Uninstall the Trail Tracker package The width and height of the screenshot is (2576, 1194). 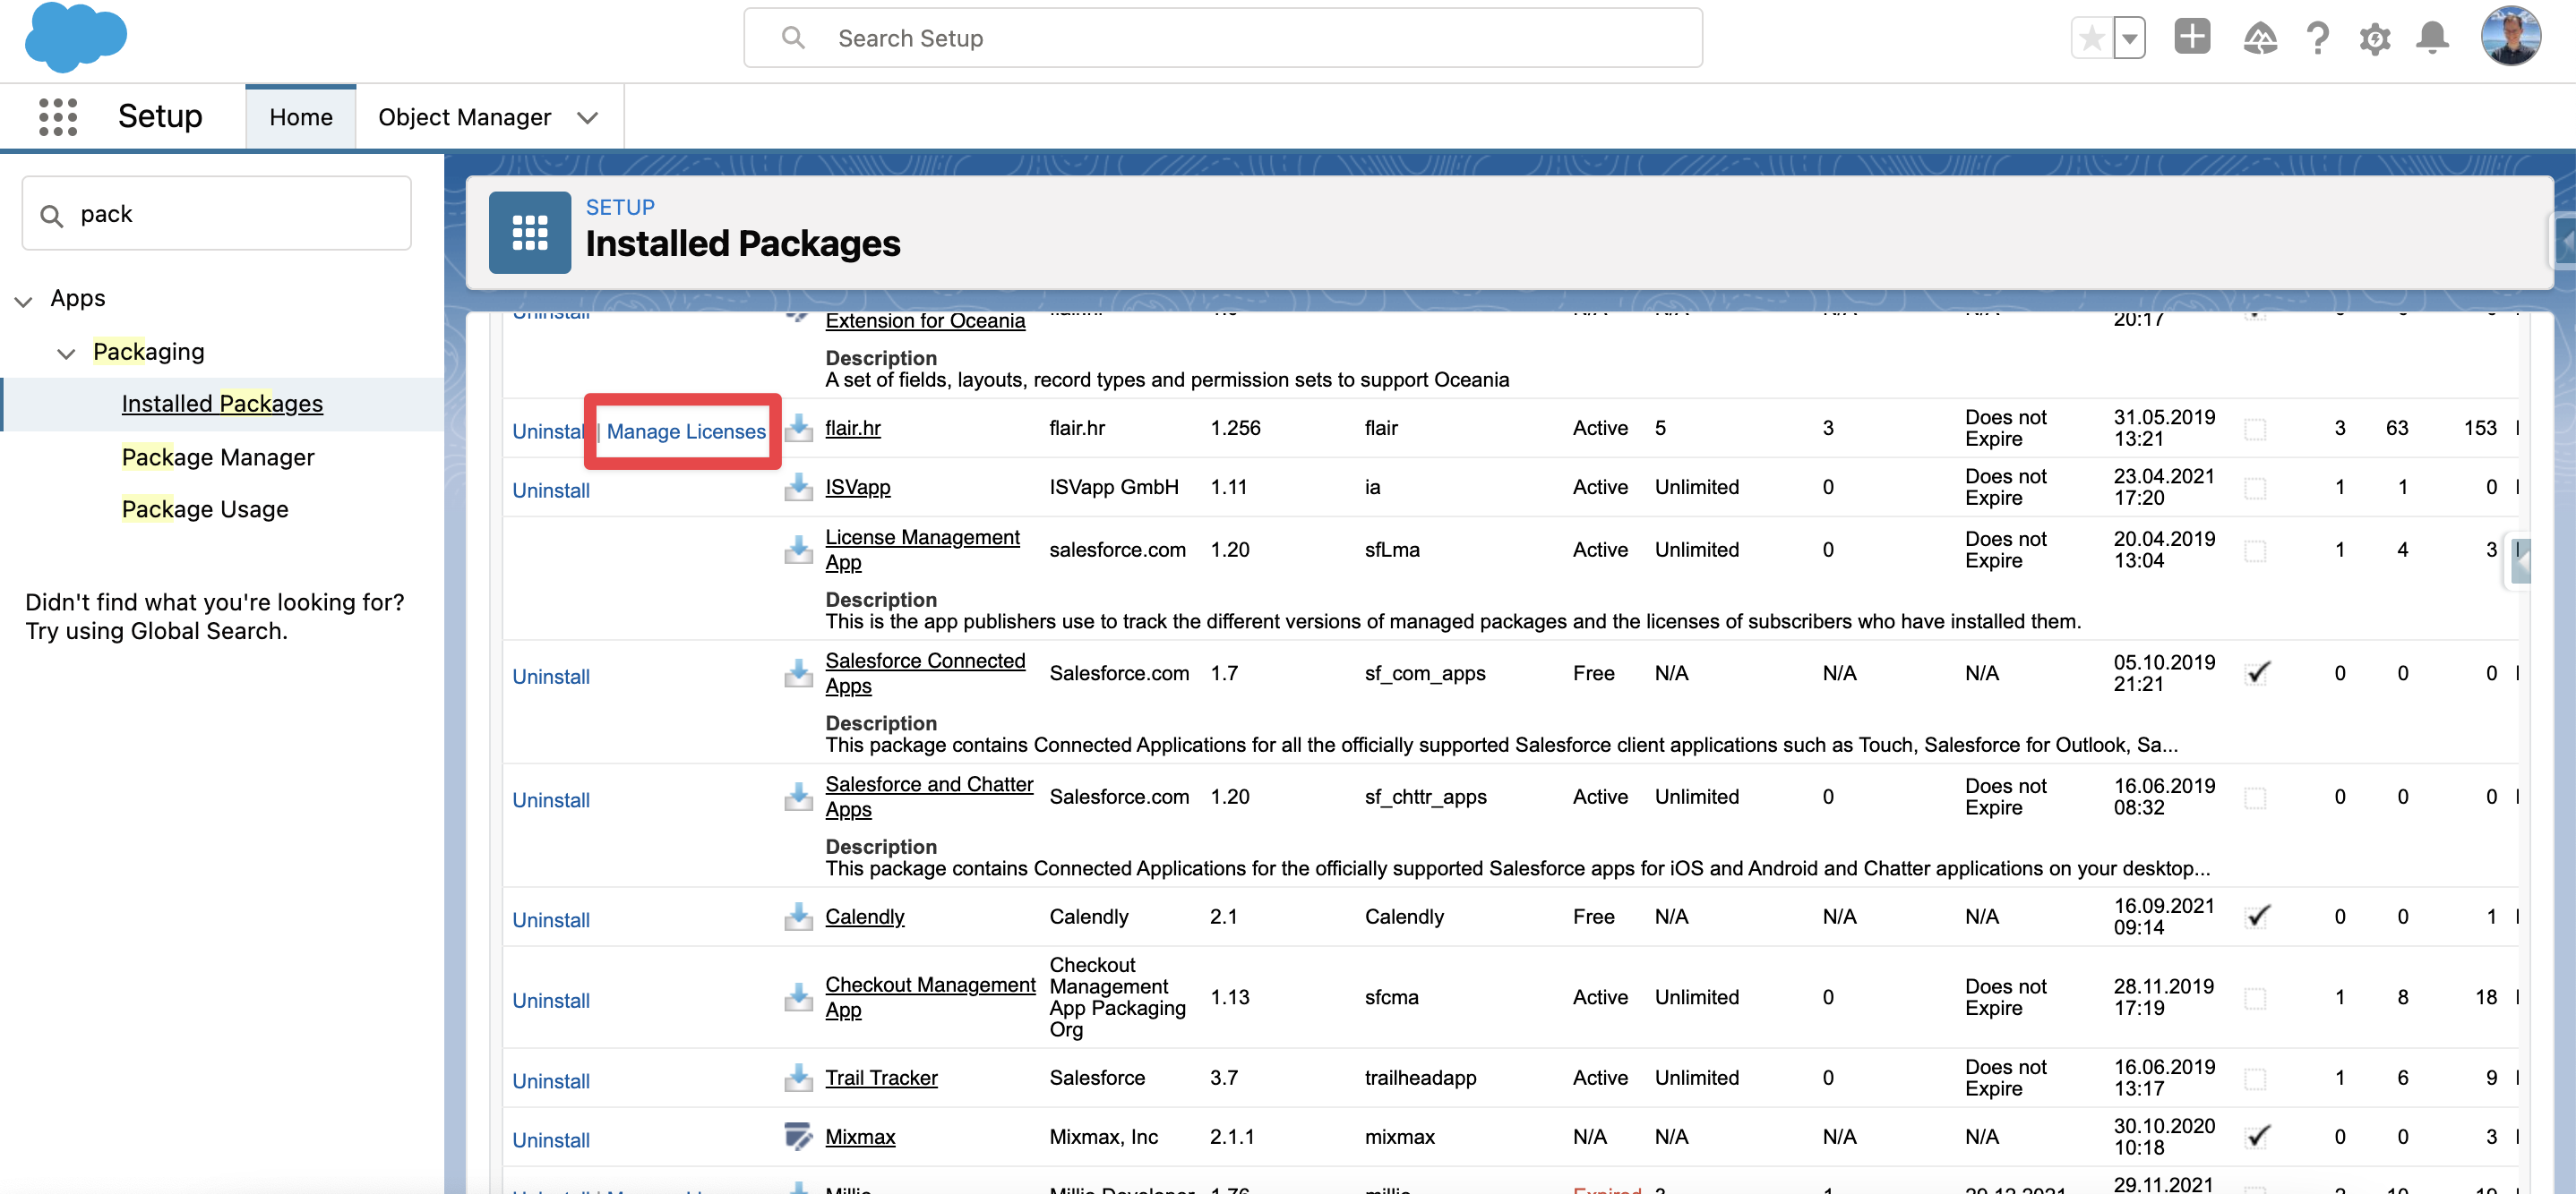[551, 1080]
